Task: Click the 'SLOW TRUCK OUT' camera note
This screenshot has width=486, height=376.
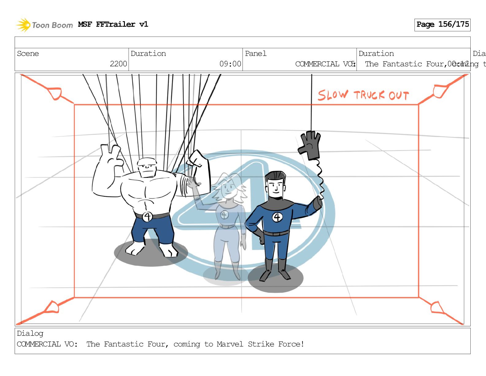Action: point(363,95)
